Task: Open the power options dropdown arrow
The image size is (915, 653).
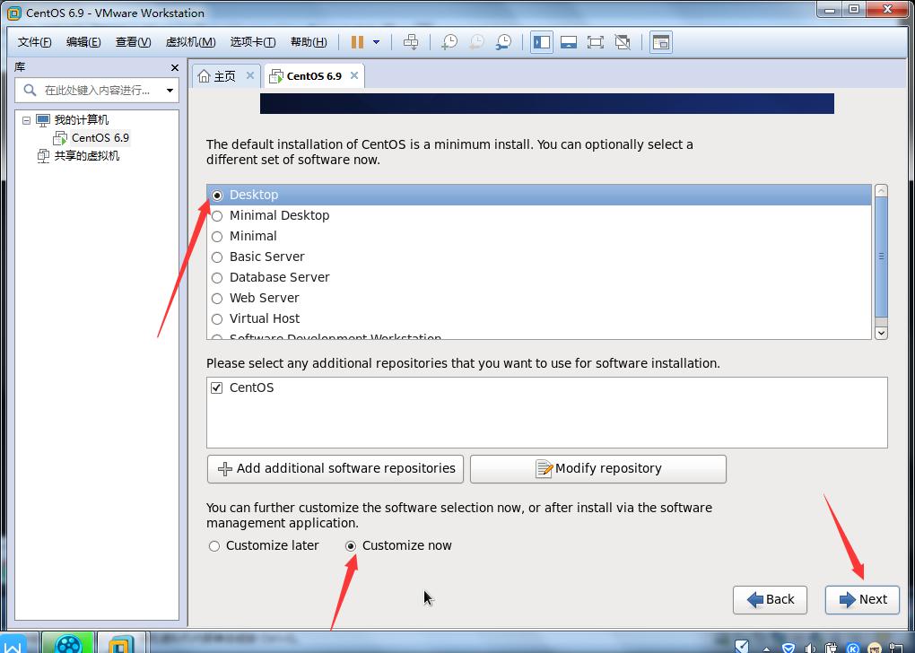Action: click(x=377, y=42)
